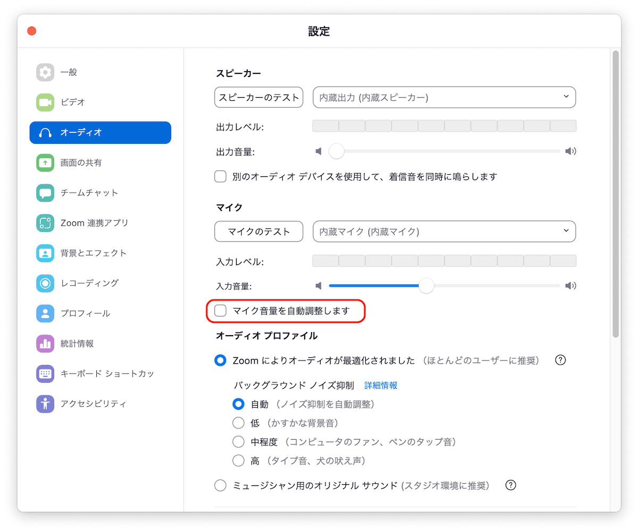Select the 低 noise suppression radio button
638x531 pixels.
coord(238,423)
